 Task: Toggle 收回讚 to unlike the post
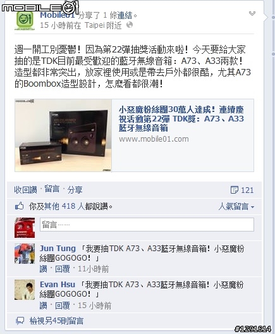pyautogui.click(x=25, y=190)
